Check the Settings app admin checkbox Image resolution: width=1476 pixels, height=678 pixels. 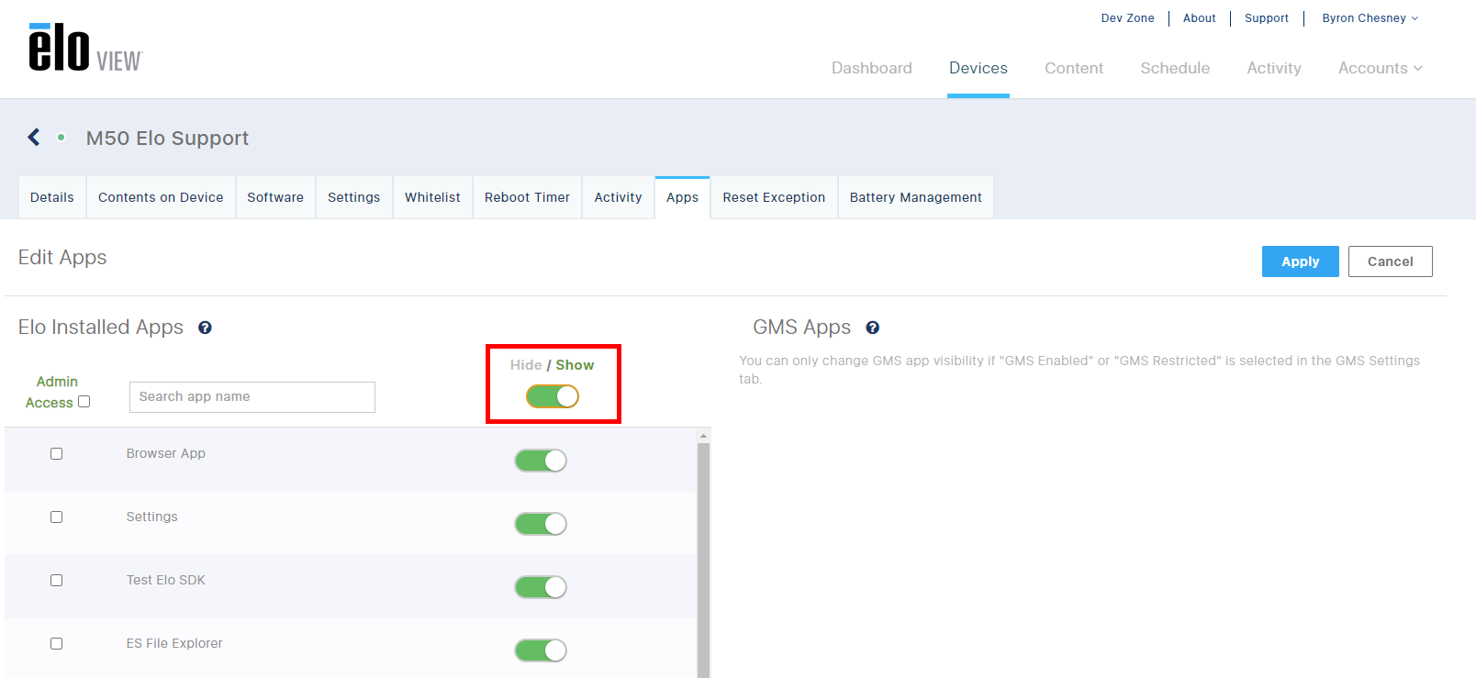(x=57, y=517)
